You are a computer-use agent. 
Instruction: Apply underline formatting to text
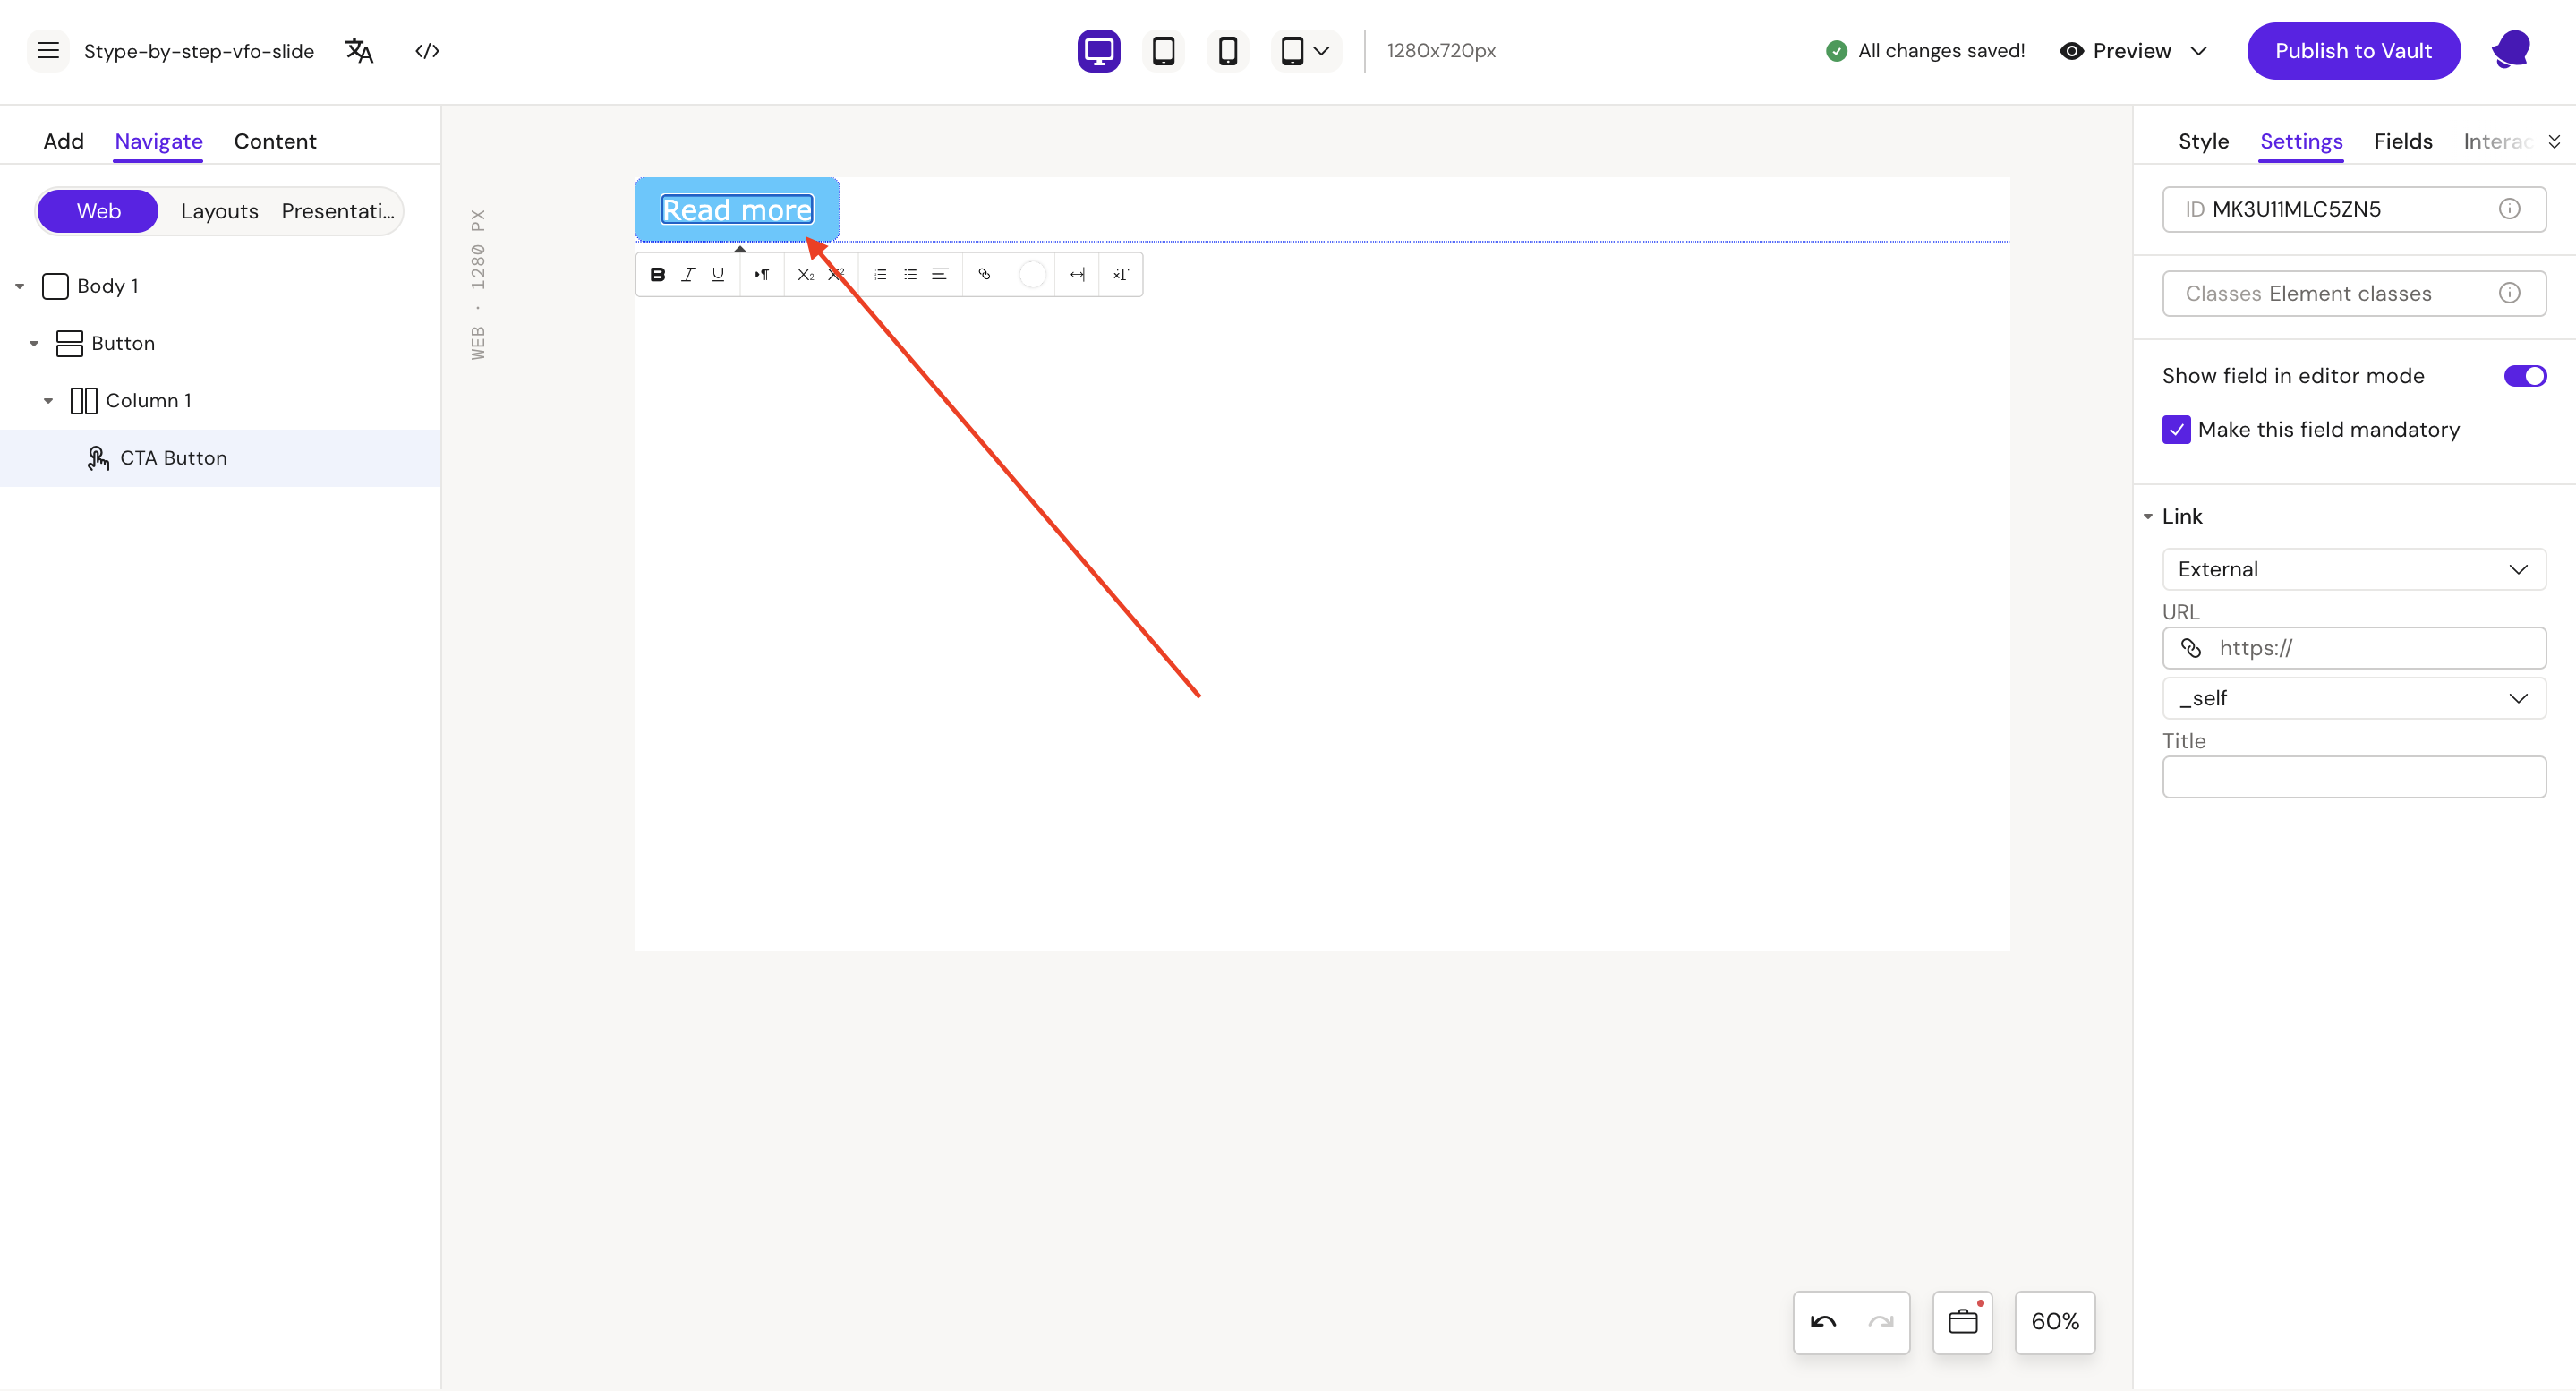click(x=718, y=274)
